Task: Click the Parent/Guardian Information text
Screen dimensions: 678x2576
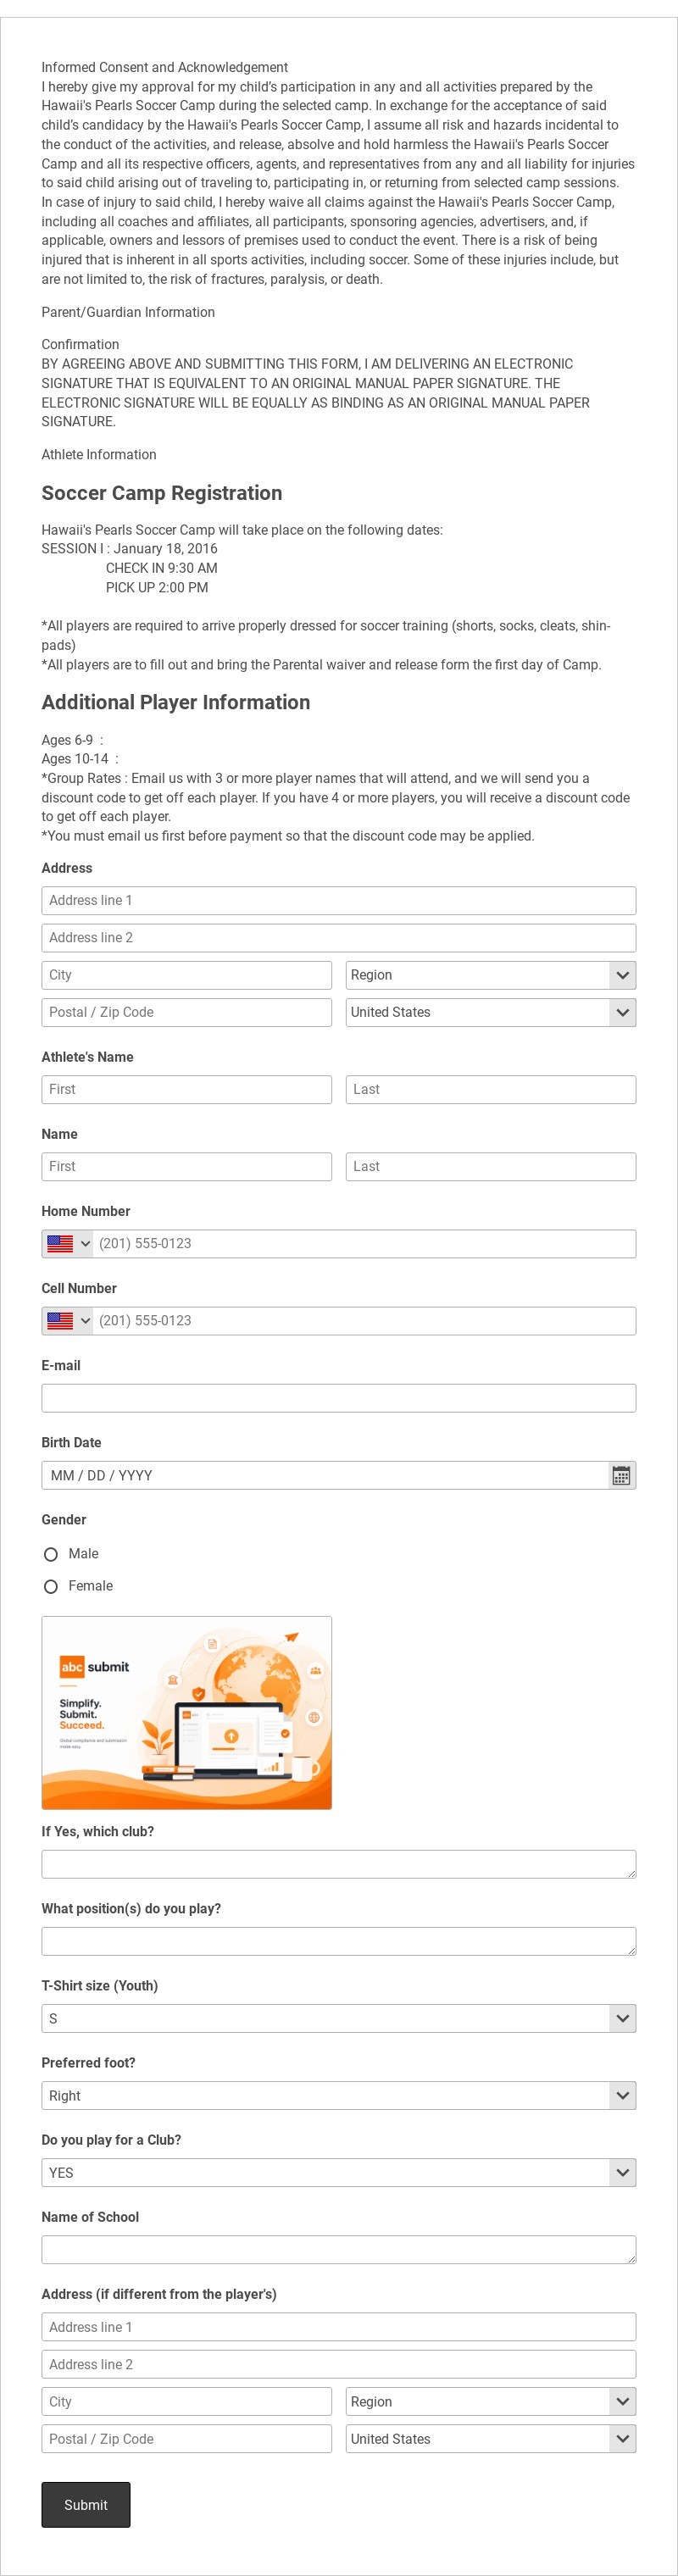Action: (x=128, y=312)
